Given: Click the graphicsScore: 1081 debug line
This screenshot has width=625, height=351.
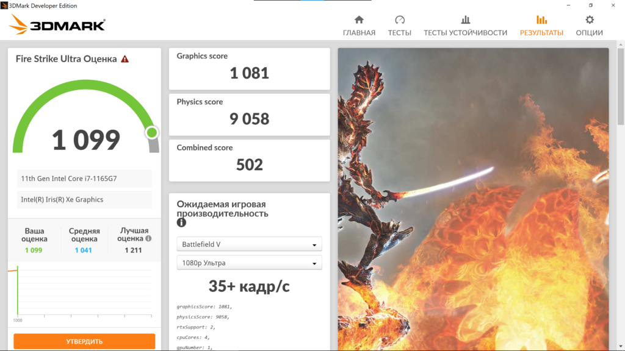Looking at the screenshot, I should tap(204, 307).
